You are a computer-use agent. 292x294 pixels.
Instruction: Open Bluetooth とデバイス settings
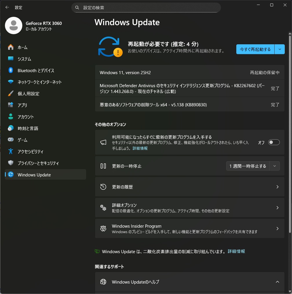click(46, 70)
